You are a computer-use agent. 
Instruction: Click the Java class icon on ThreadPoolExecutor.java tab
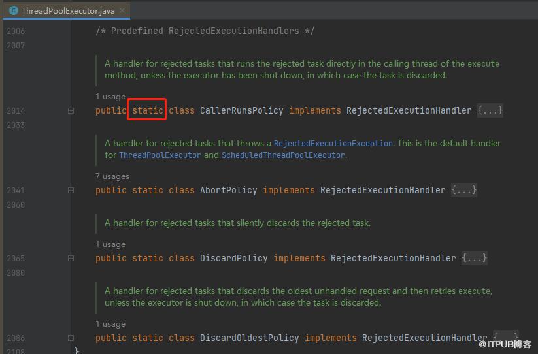[13, 10]
